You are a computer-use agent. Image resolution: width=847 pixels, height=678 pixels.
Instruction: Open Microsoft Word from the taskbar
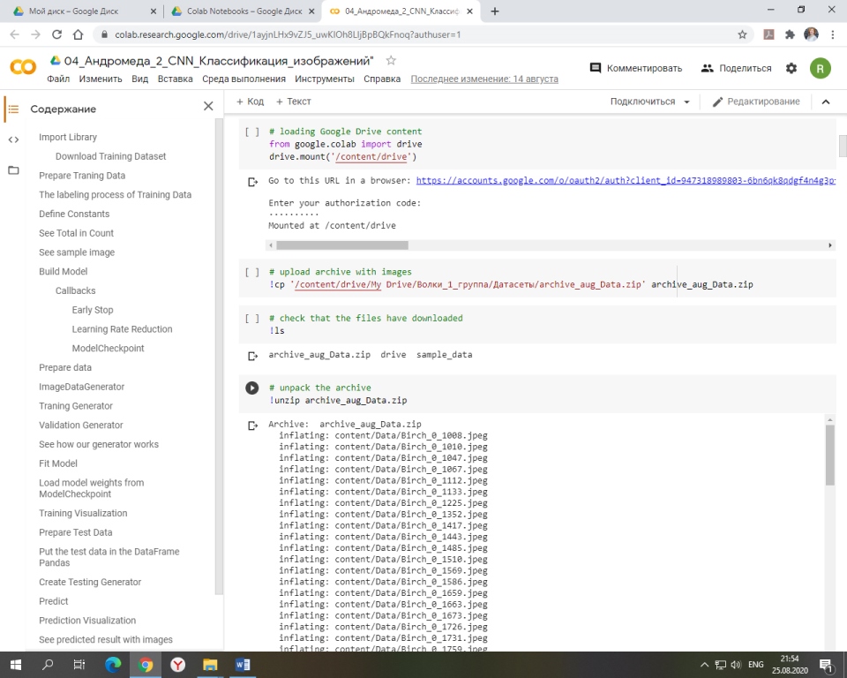(244, 664)
